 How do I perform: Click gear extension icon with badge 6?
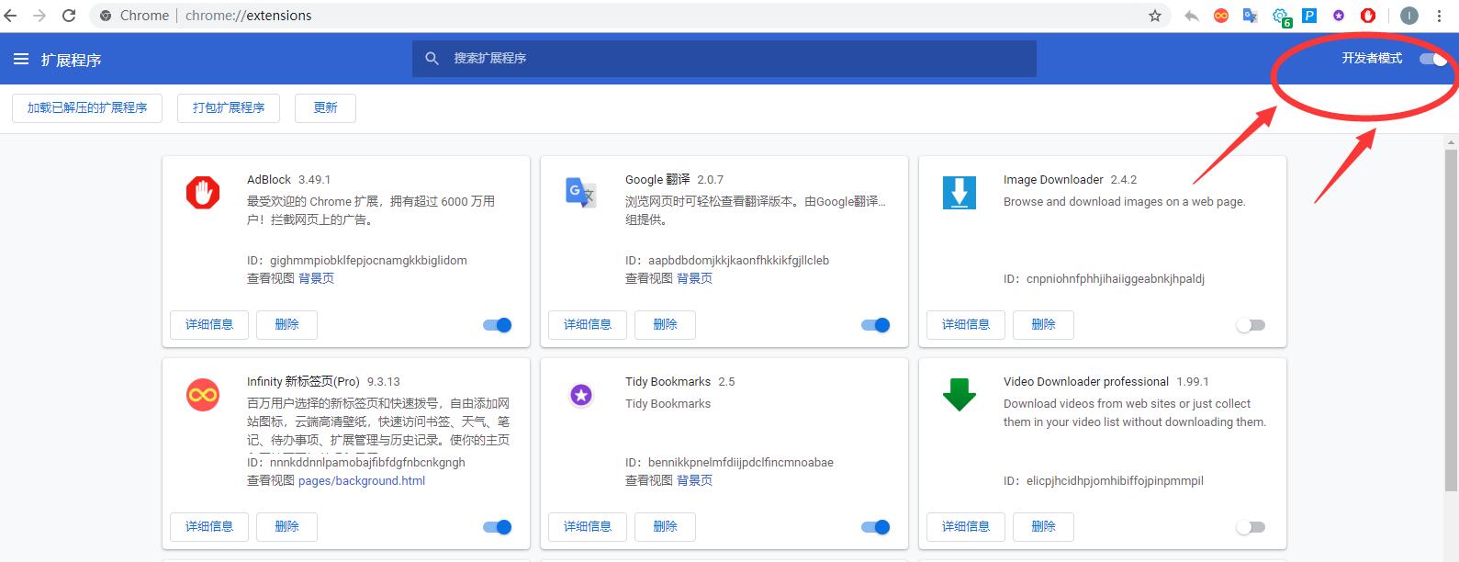point(1281,17)
